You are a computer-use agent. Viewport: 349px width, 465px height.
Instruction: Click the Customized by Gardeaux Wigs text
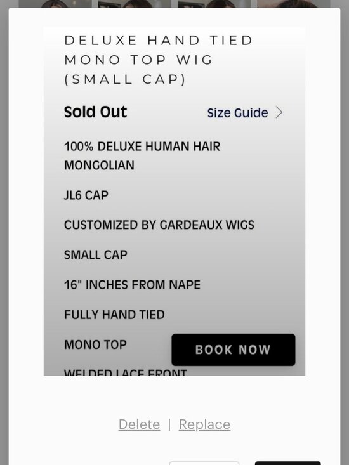coord(159,225)
